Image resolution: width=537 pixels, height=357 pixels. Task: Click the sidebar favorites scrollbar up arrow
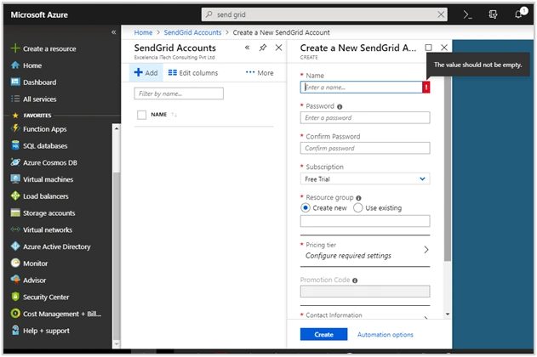point(117,128)
